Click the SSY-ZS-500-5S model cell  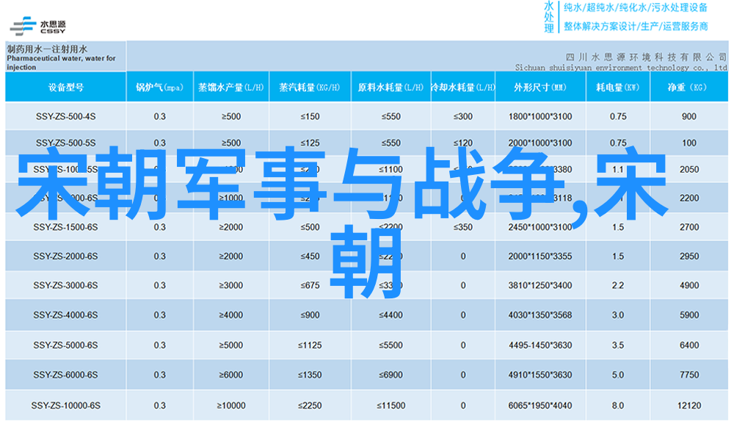(65, 143)
